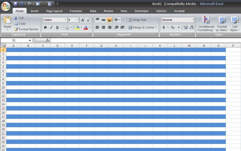
Task: Decrease Decimal places
Action: [191, 27]
